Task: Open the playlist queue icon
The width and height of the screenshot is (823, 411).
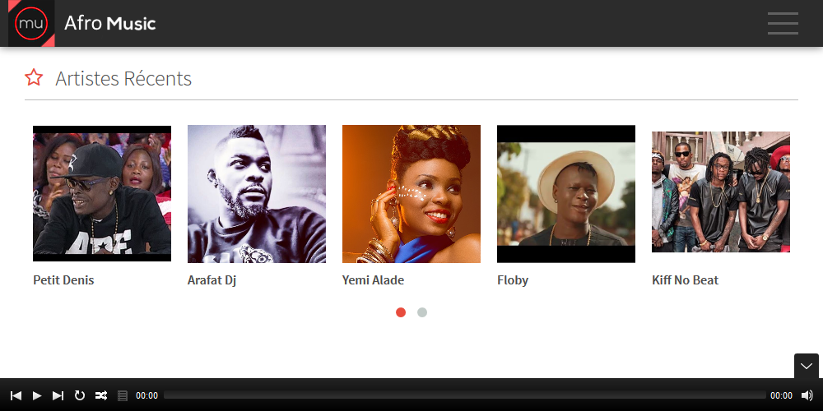Action: coord(123,395)
